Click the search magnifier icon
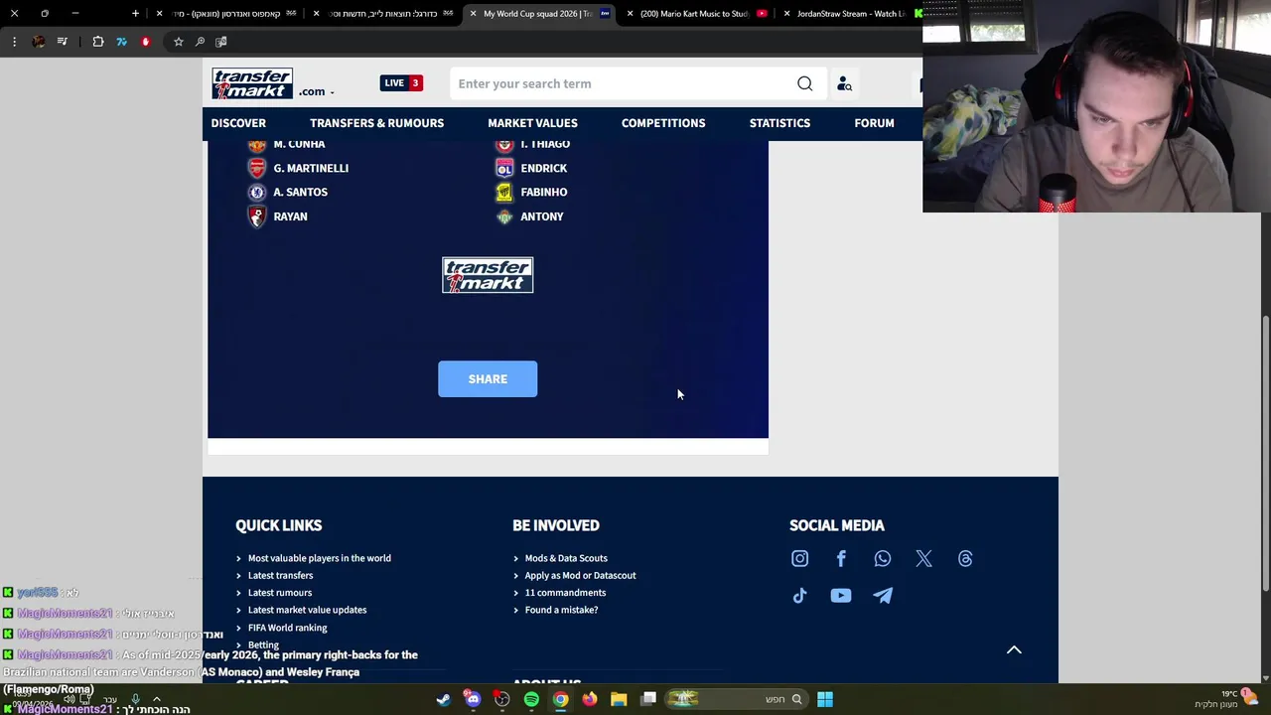This screenshot has width=1271, height=715. (805, 83)
